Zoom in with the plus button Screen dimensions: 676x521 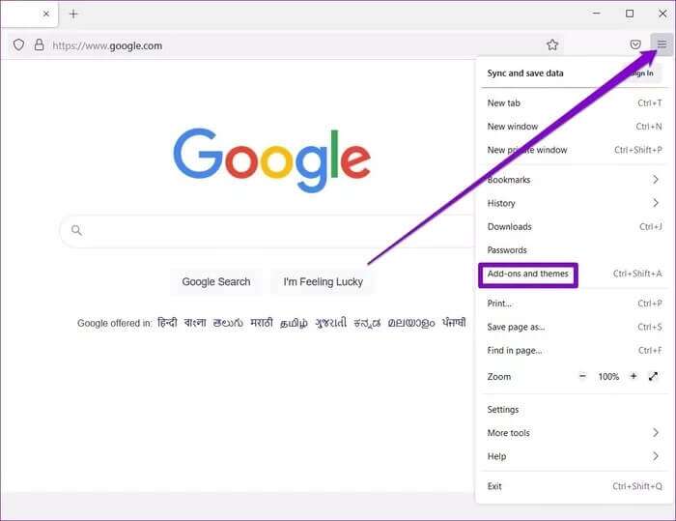point(634,376)
